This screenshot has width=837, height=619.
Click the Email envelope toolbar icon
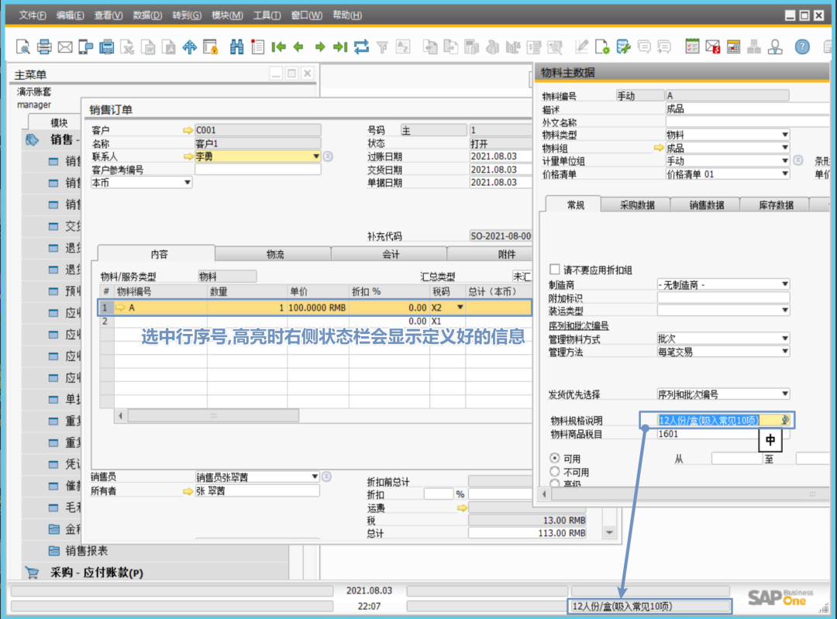click(65, 47)
